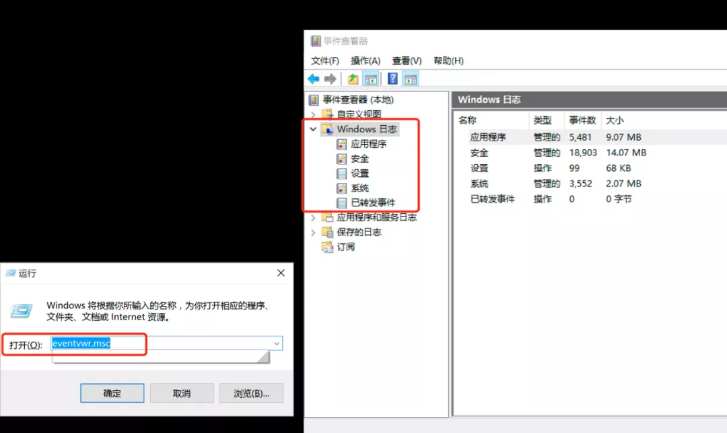This screenshot has width=727, height=433.
Task: Click the gray Forward arrow in Event Viewer toolbar
Action: point(330,79)
